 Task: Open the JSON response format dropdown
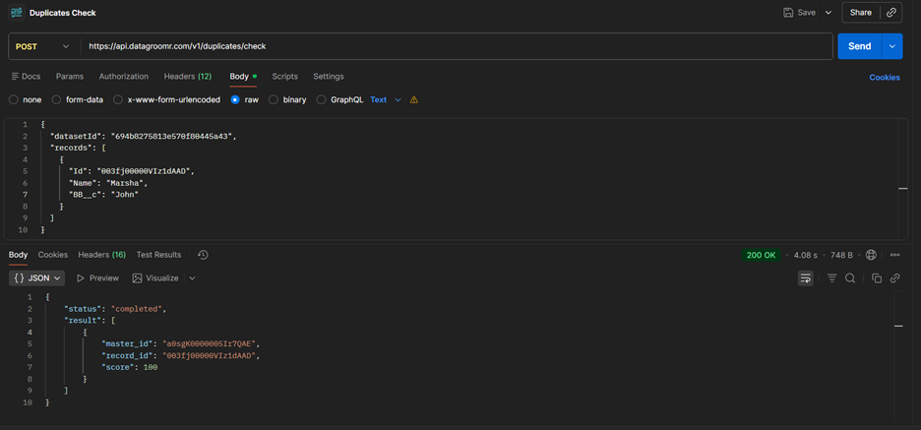point(36,277)
